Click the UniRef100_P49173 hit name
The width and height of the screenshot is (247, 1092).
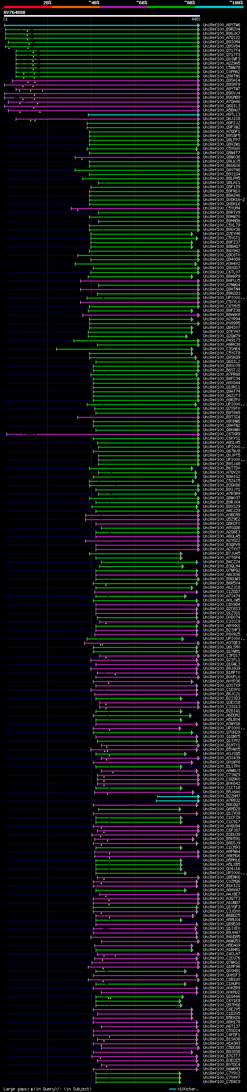pos(222,340)
